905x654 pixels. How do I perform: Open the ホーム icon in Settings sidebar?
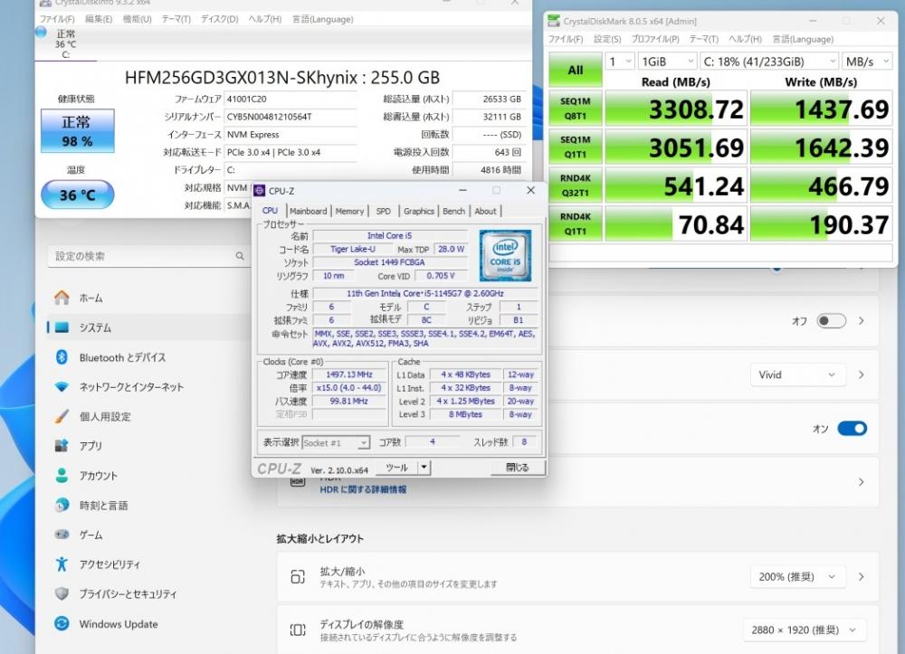coord(62,298)
